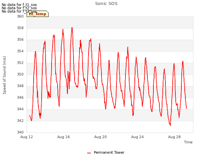The image size is (213, 159).
Task: Click the Time x-axis title
Action: [x=188, y=142]
